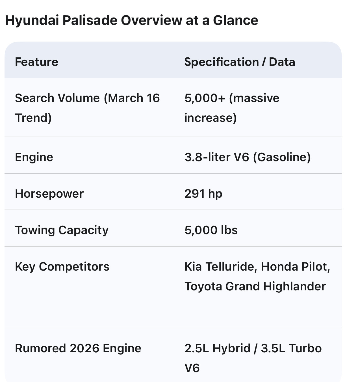This screenshot has width=345, height=382.
Task: Select the Toyota Grand Highlander text
Action: click(255, 286)
